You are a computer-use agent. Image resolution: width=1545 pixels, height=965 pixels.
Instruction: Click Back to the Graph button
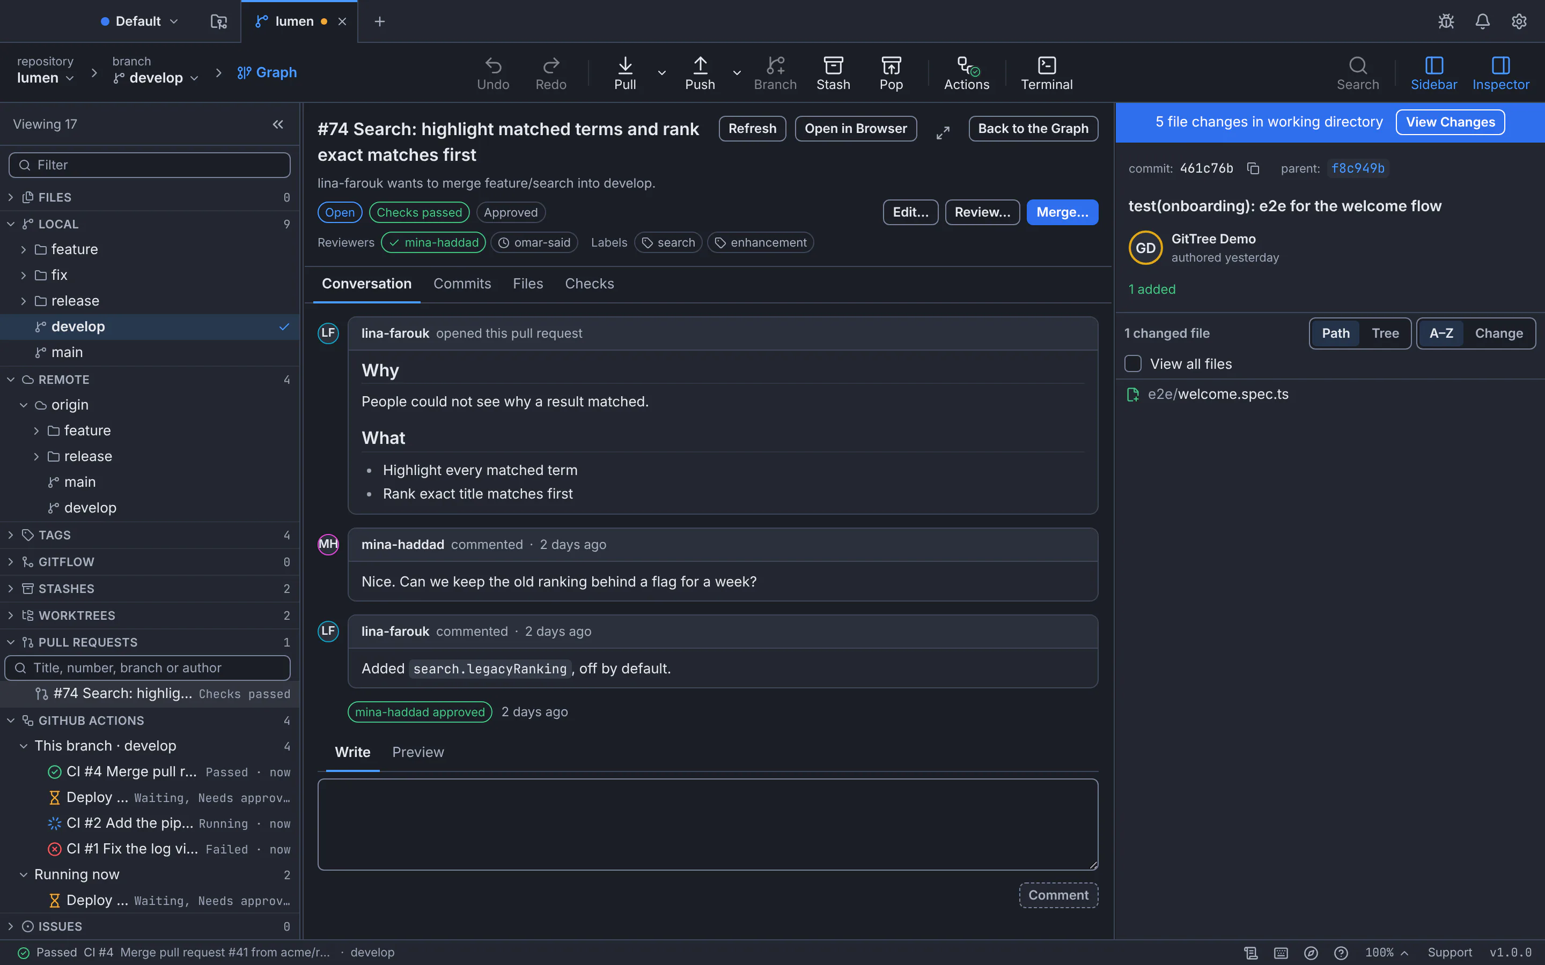pos(1033,128)
